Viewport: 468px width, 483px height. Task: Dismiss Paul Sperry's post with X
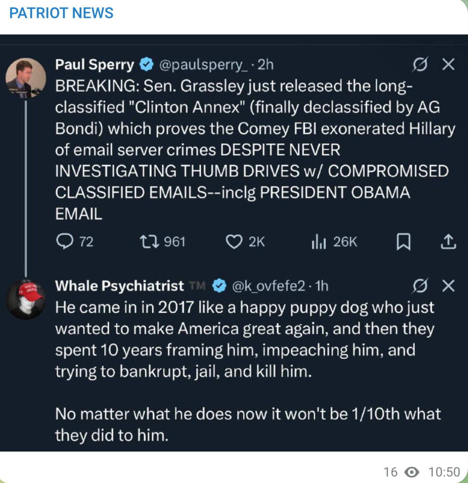tap(448, 64)
